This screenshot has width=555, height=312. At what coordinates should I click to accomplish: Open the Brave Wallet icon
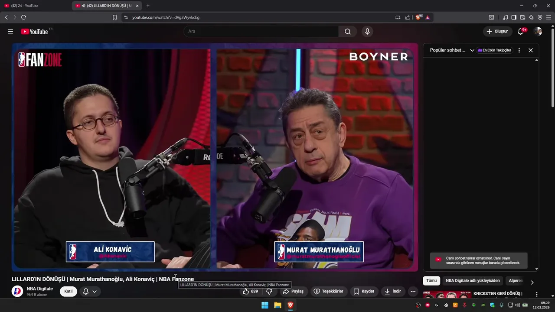tap(522, 17)
